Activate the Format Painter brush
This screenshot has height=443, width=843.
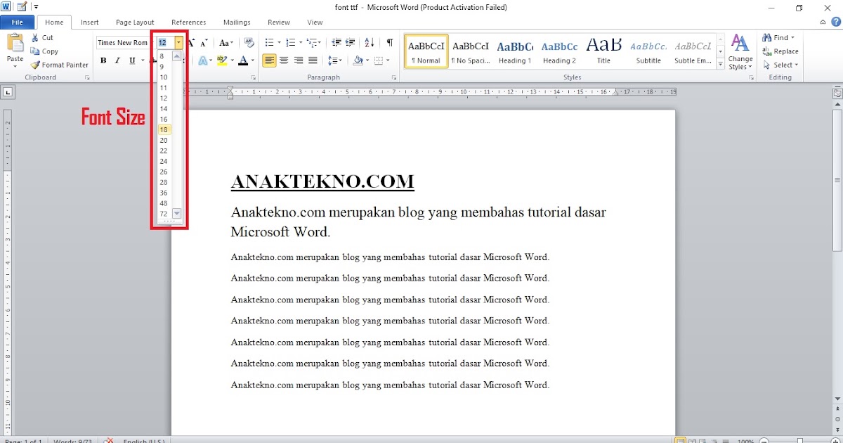59,65
